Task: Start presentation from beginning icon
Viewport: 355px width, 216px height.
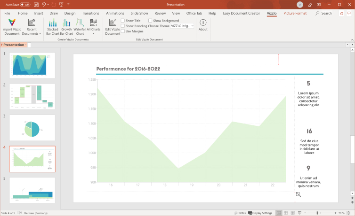Action: point(61,5)
